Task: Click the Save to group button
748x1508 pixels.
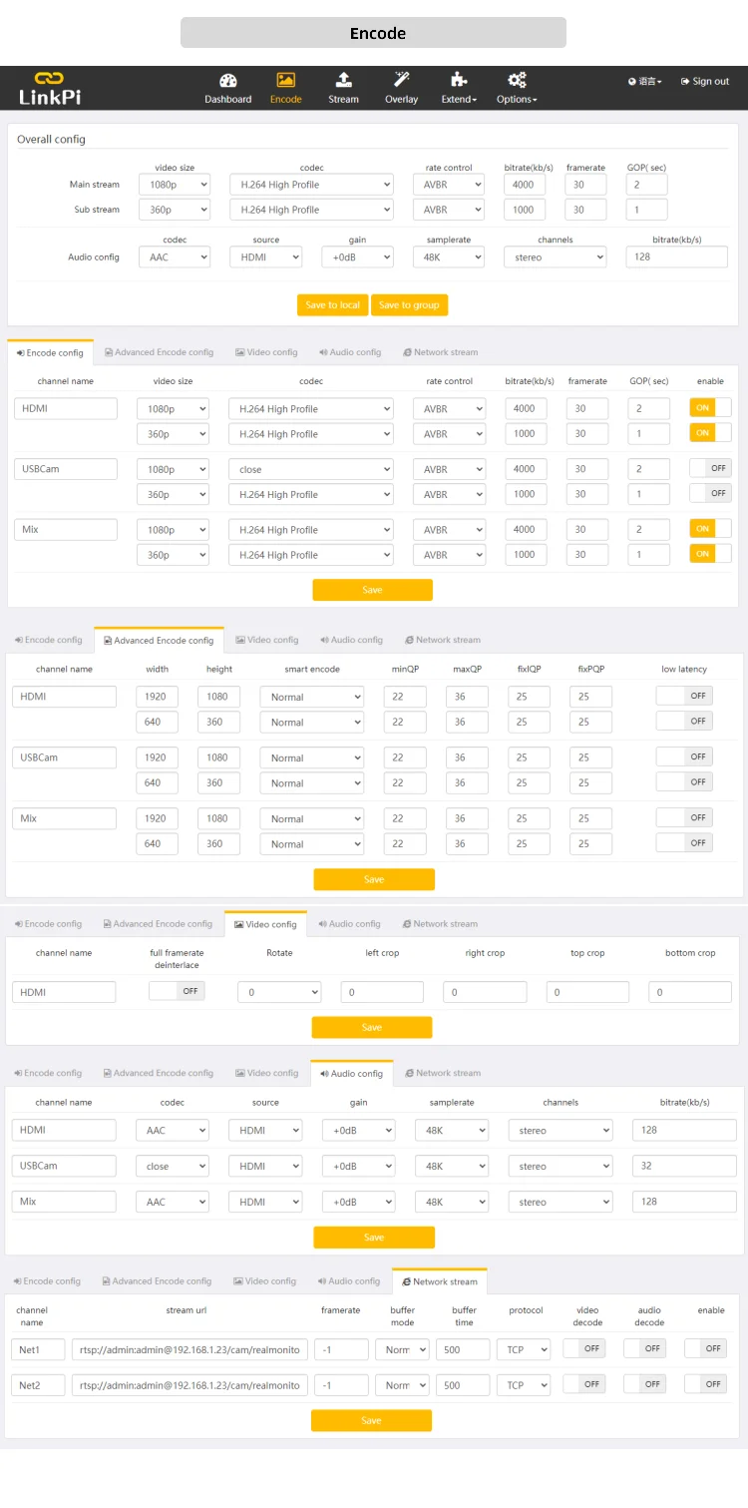Action: [x=409, y=305]
